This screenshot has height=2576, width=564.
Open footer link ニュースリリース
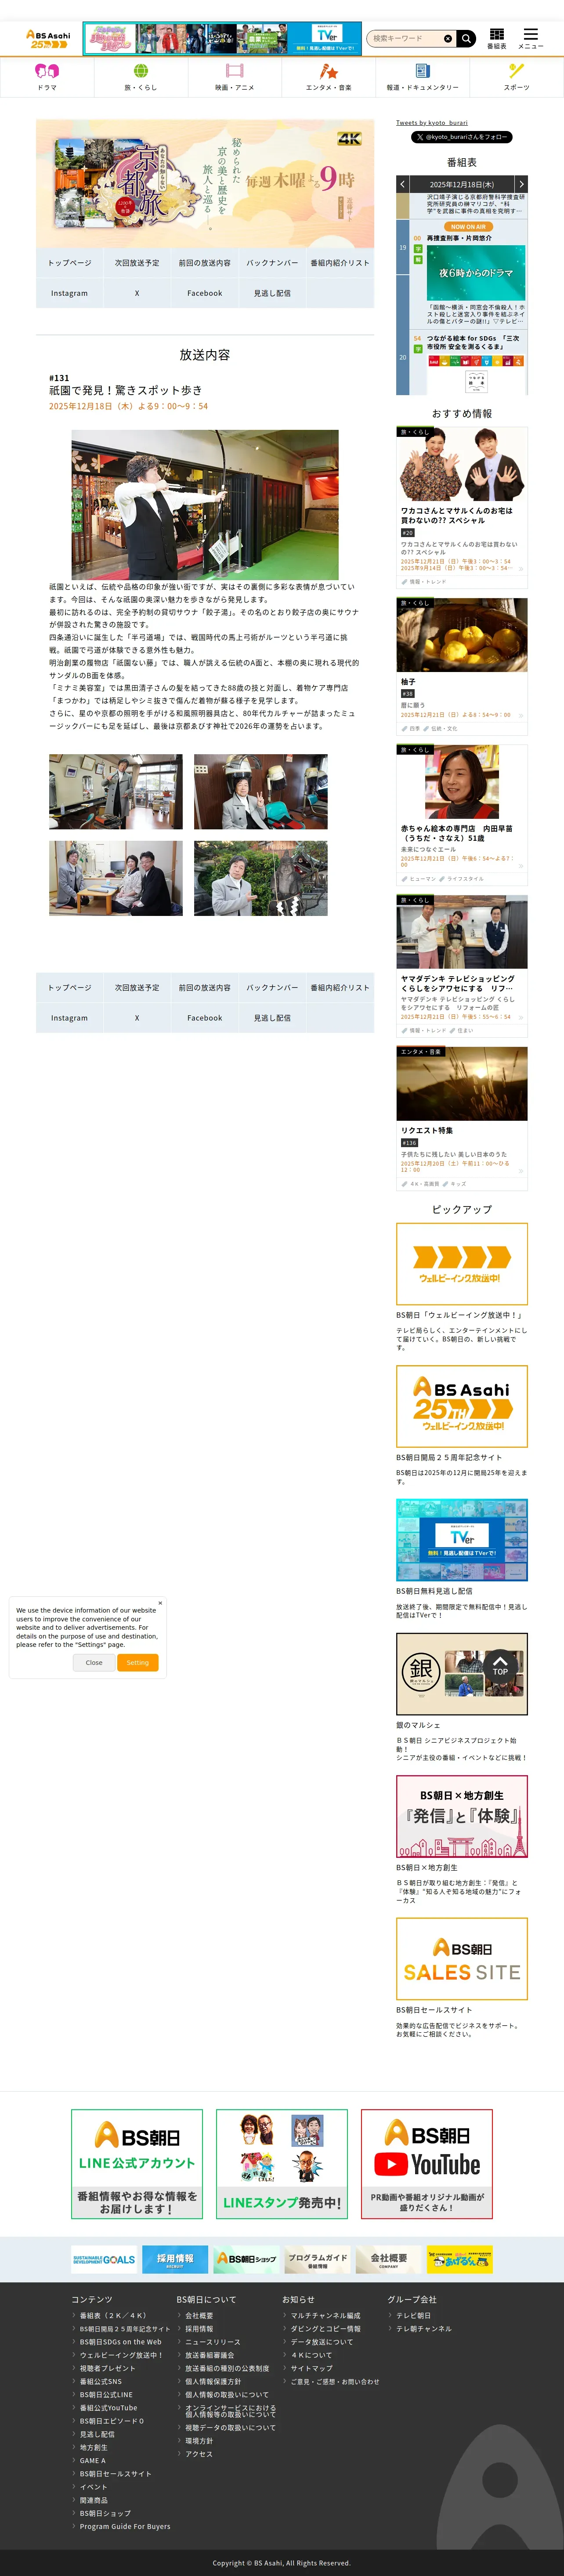pos(212,2342)
